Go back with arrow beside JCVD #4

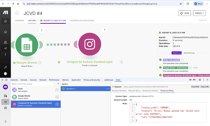coord(17,13)
